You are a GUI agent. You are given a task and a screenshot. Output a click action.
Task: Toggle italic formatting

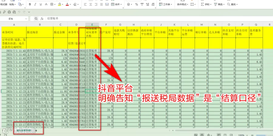(35, 4)
